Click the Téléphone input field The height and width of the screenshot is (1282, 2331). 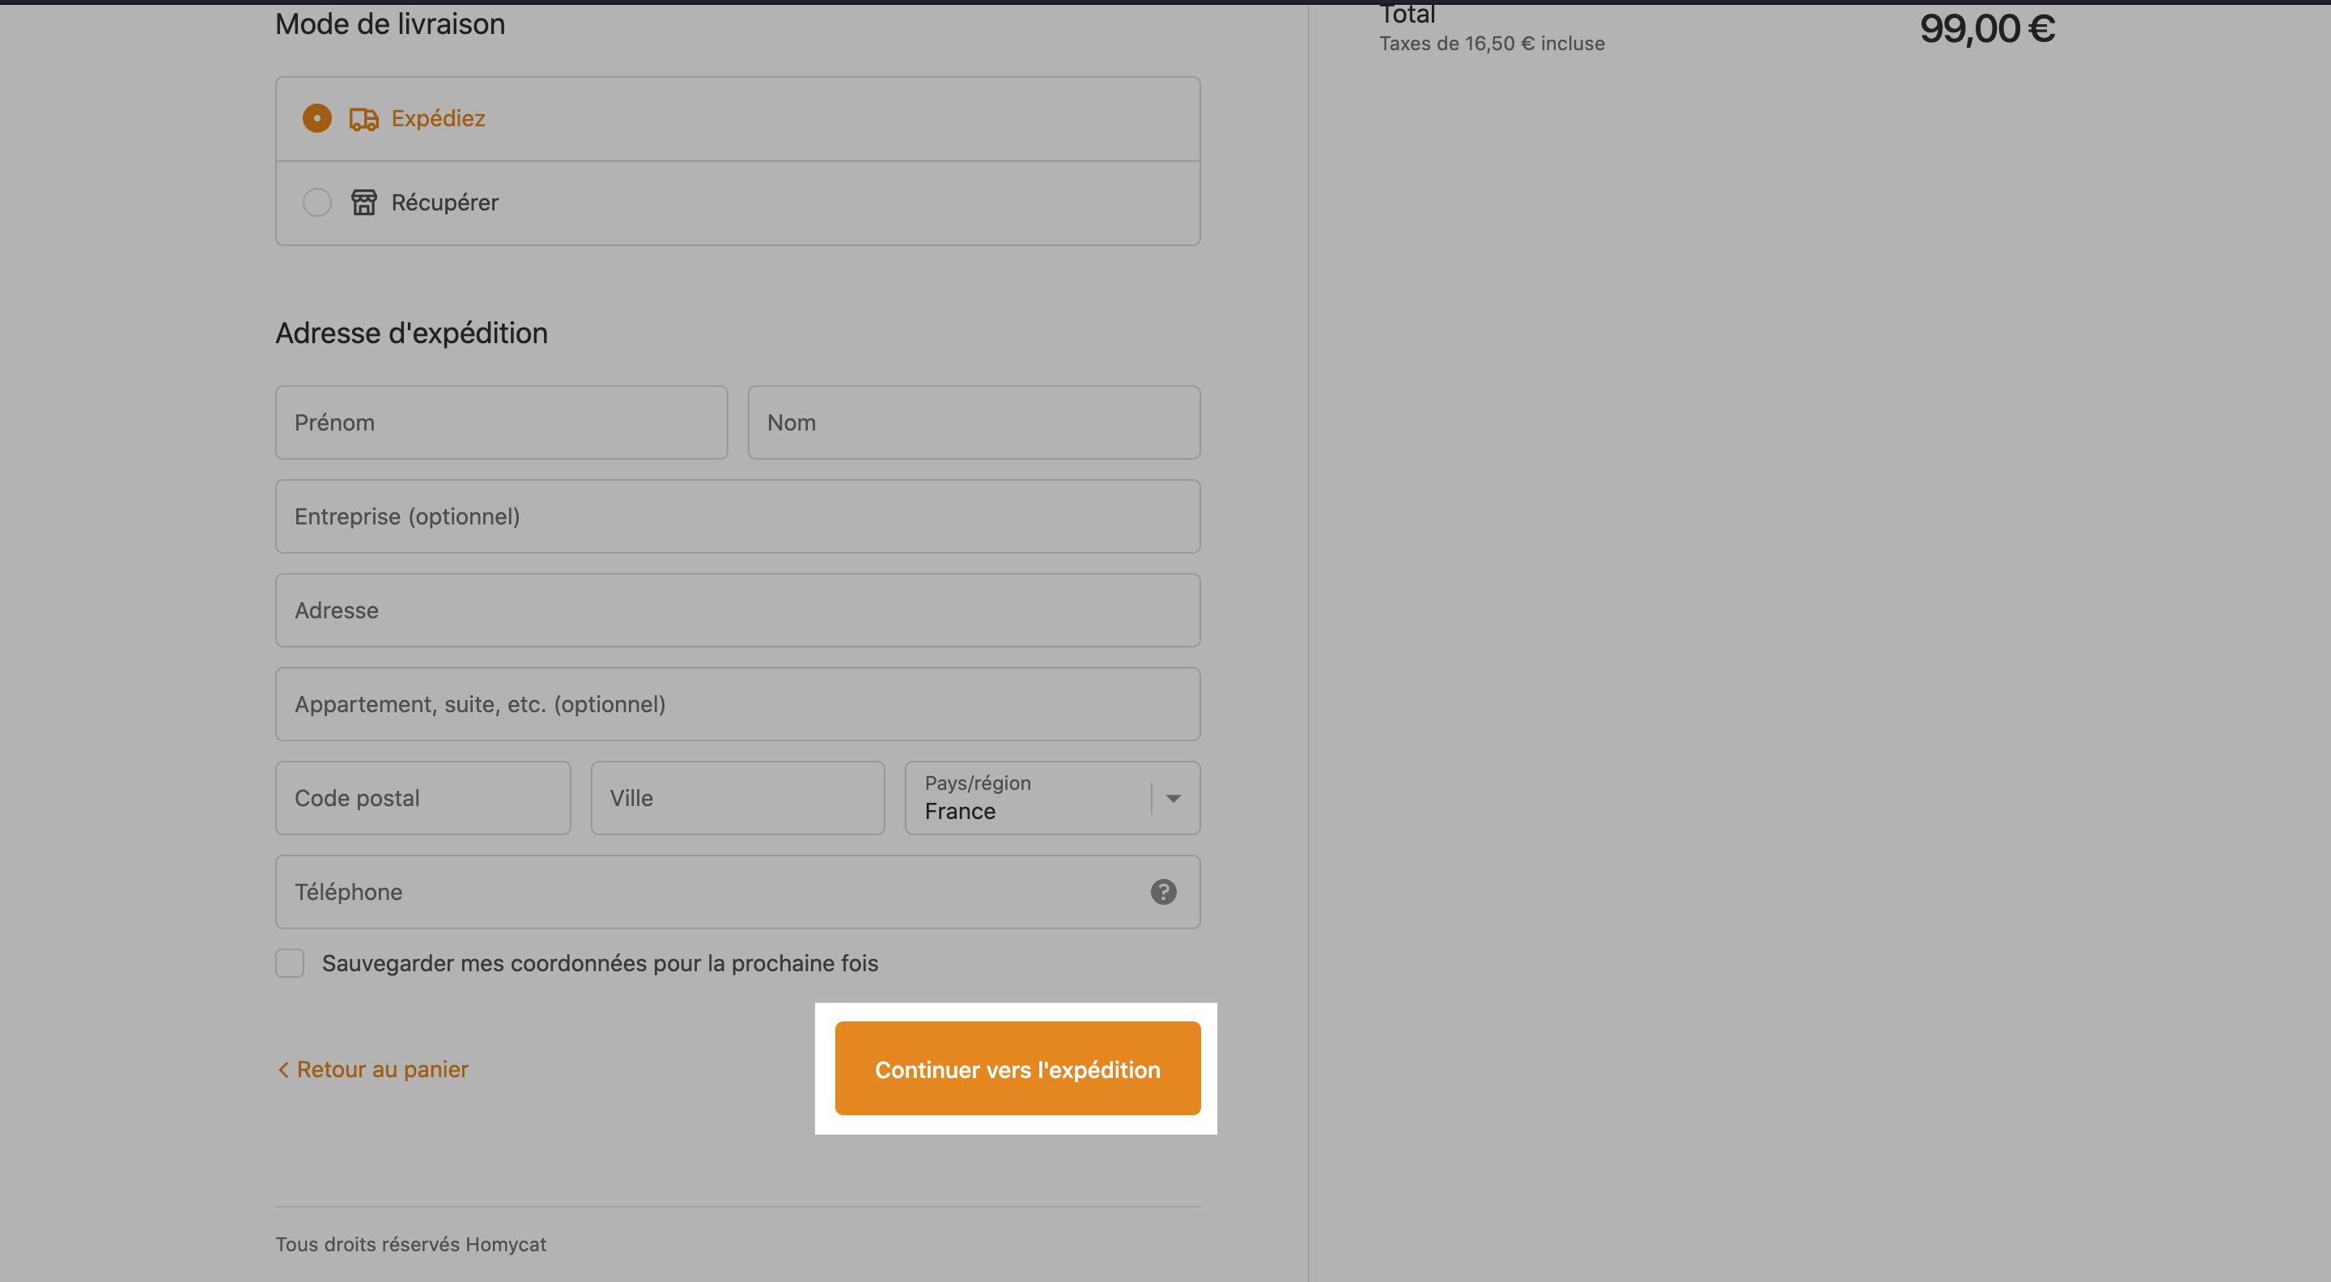737,892
